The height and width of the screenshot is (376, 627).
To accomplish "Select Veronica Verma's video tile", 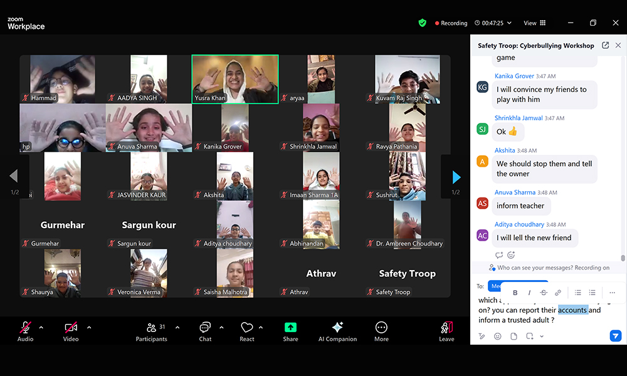I will 149,273.
